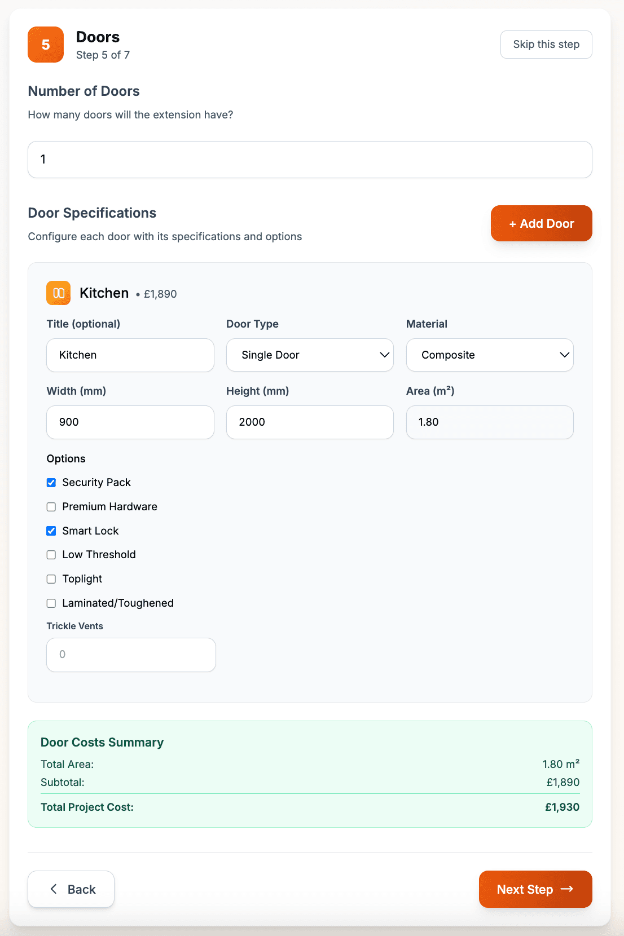Click the orange door icon beside Kitchen
This screenshot has width=624, height=936.
(x=58, y=293)
